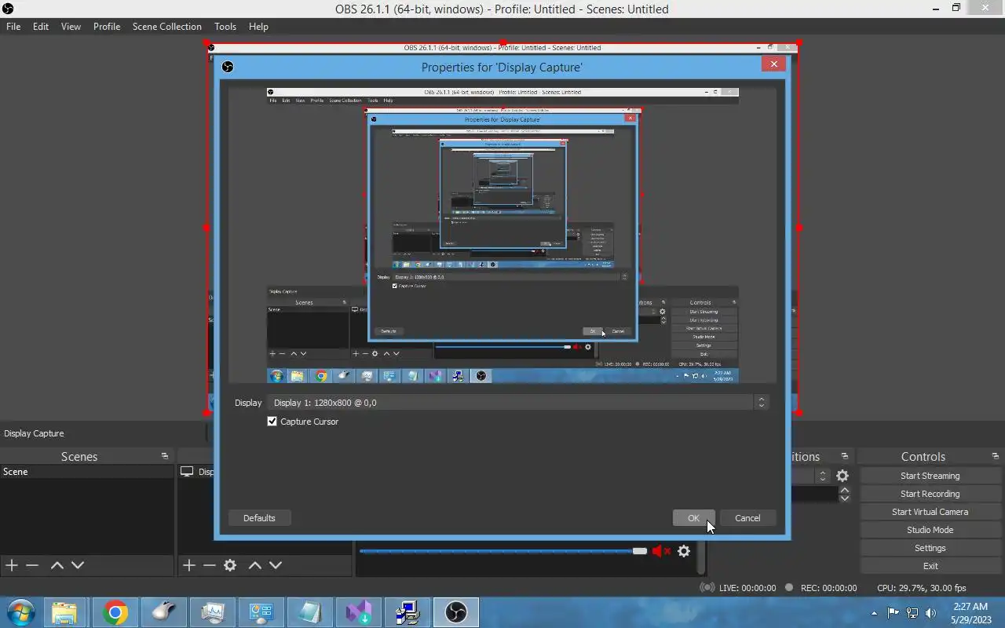
Task: Move source down in Sources panel
Action: pyautogui.click(x=276, y=565)
